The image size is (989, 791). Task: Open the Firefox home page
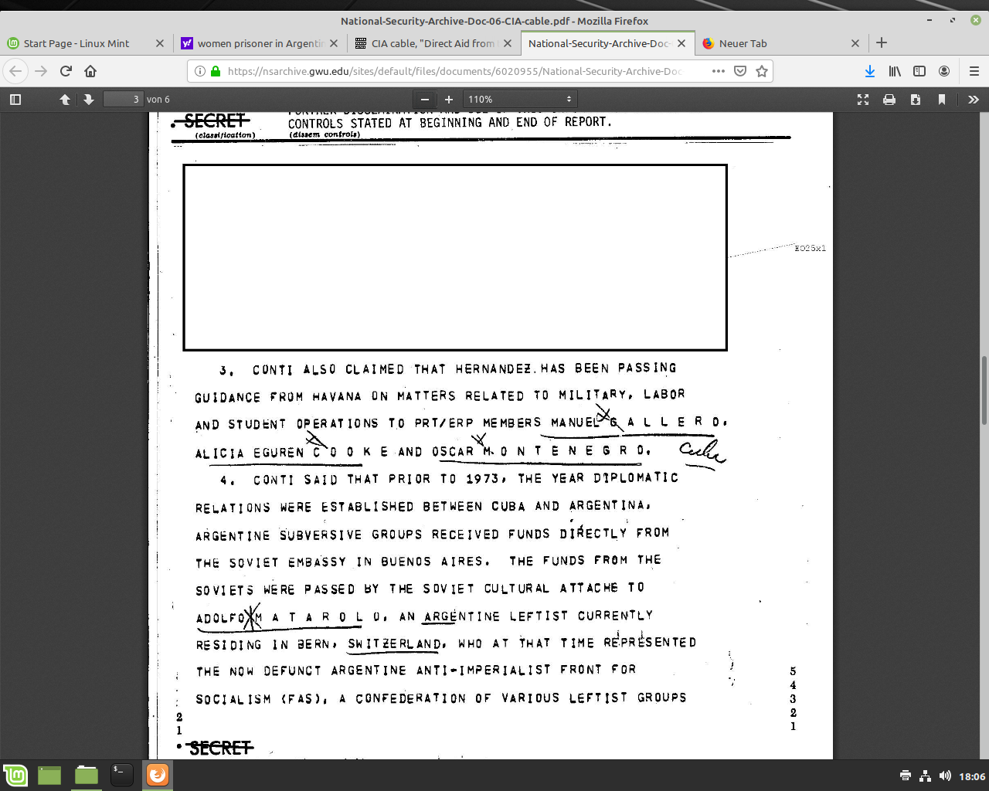(90, 71)
